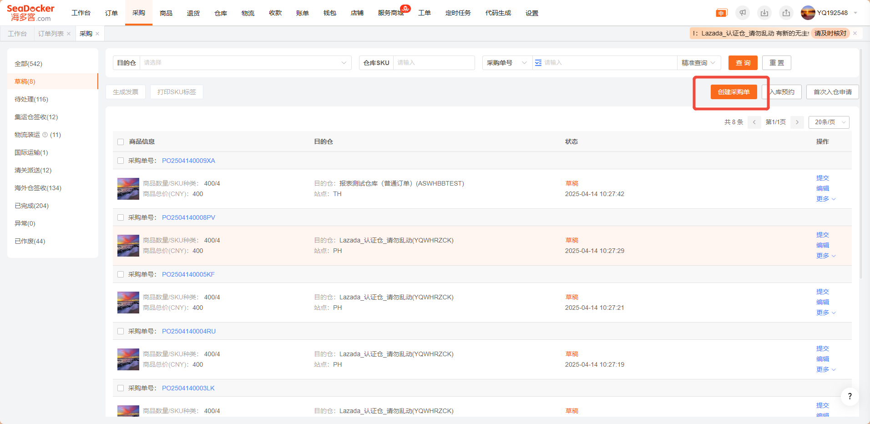The height and width of the screenshot is (424, 870).
Task: Click the export upload icon in header
Action: [x=786, y=13]
